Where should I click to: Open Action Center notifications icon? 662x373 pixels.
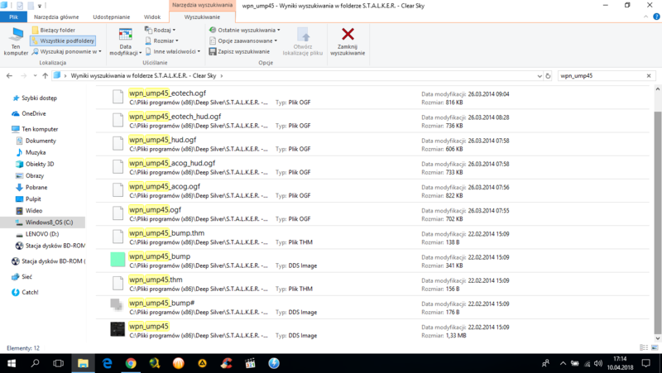pos(646,363)
